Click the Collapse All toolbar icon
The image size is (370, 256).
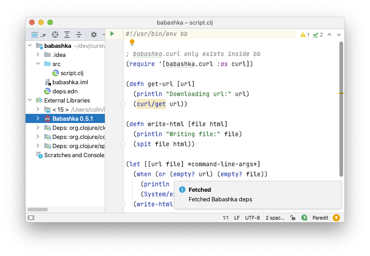[x=78, y=35]
